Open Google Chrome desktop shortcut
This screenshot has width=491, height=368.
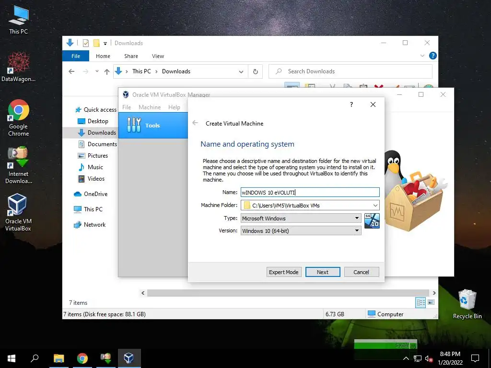(x=18, y=118)
